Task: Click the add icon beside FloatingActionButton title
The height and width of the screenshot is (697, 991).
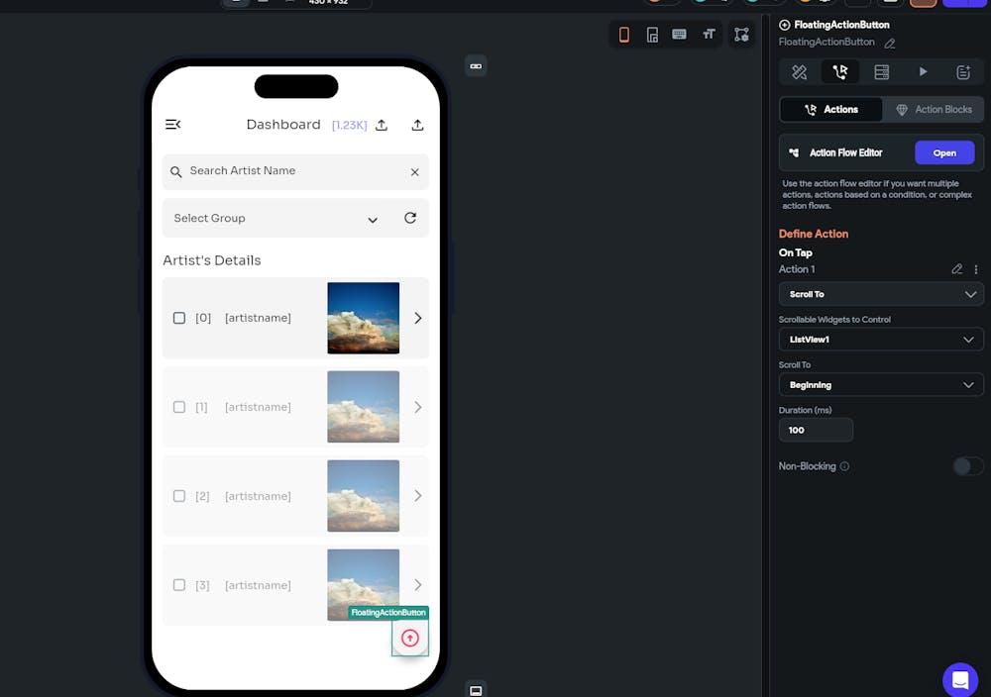Action: pyautogui.click(x=784, y=25)
